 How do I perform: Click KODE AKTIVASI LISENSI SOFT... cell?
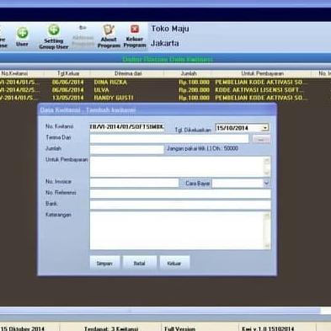click(259, 90)
